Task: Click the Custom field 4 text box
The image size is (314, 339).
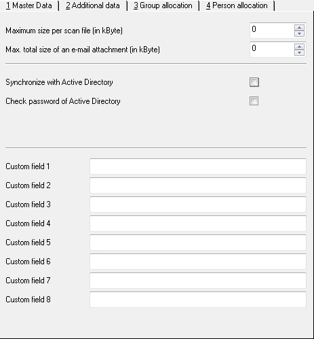Action: coord(198,224)
